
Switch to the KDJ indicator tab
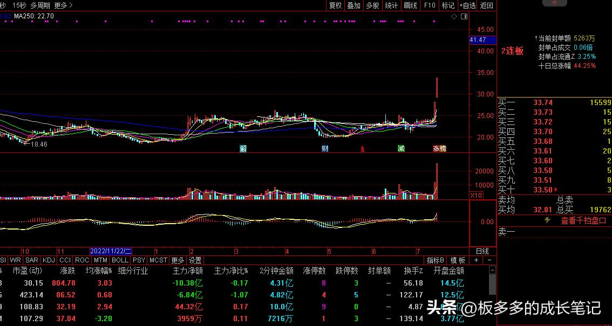(49, 260)
